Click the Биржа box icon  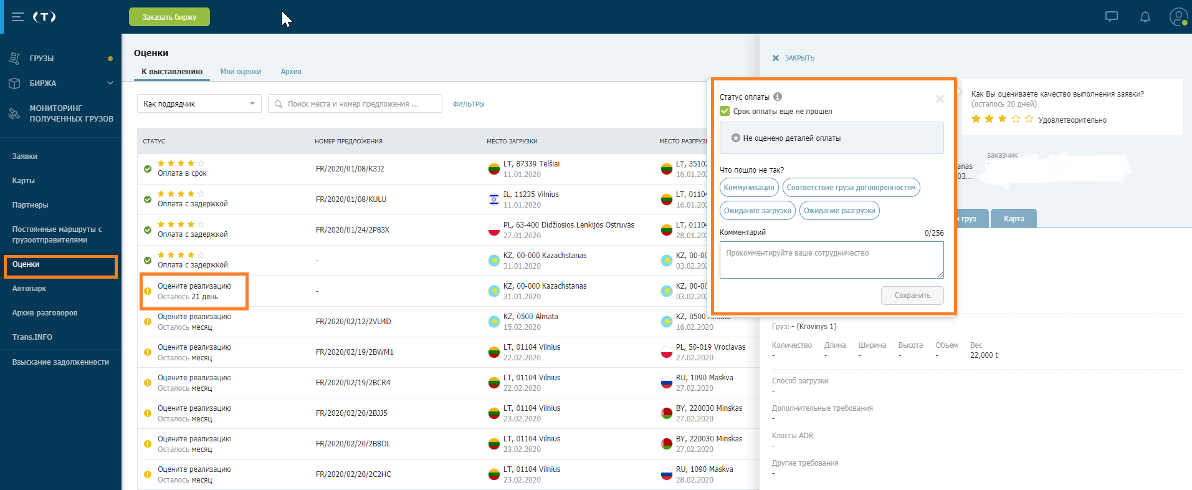(x=14, y=83)
